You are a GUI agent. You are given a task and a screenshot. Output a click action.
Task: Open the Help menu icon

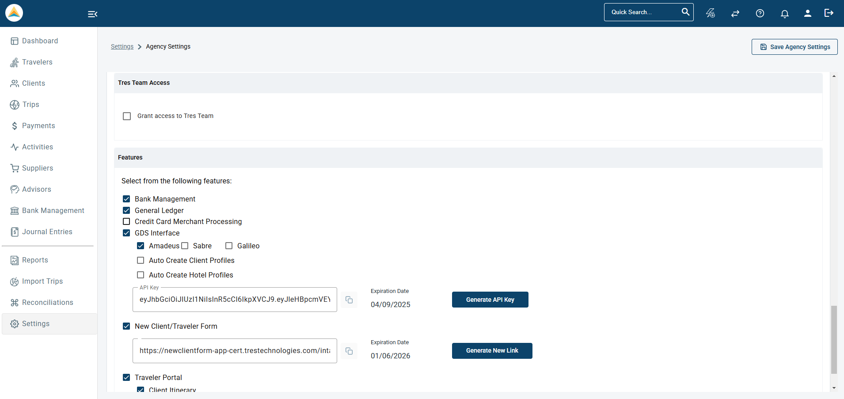[760, 14]
